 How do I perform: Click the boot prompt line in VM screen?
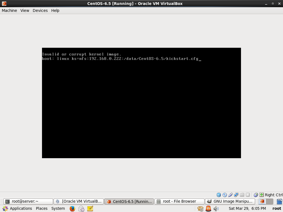[122, 59]
